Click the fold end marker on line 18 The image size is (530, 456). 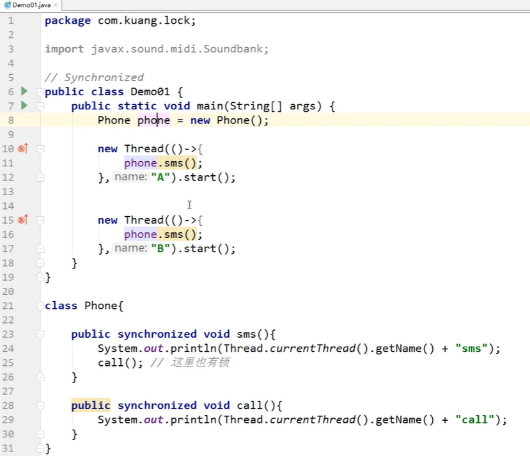(40, 263)
